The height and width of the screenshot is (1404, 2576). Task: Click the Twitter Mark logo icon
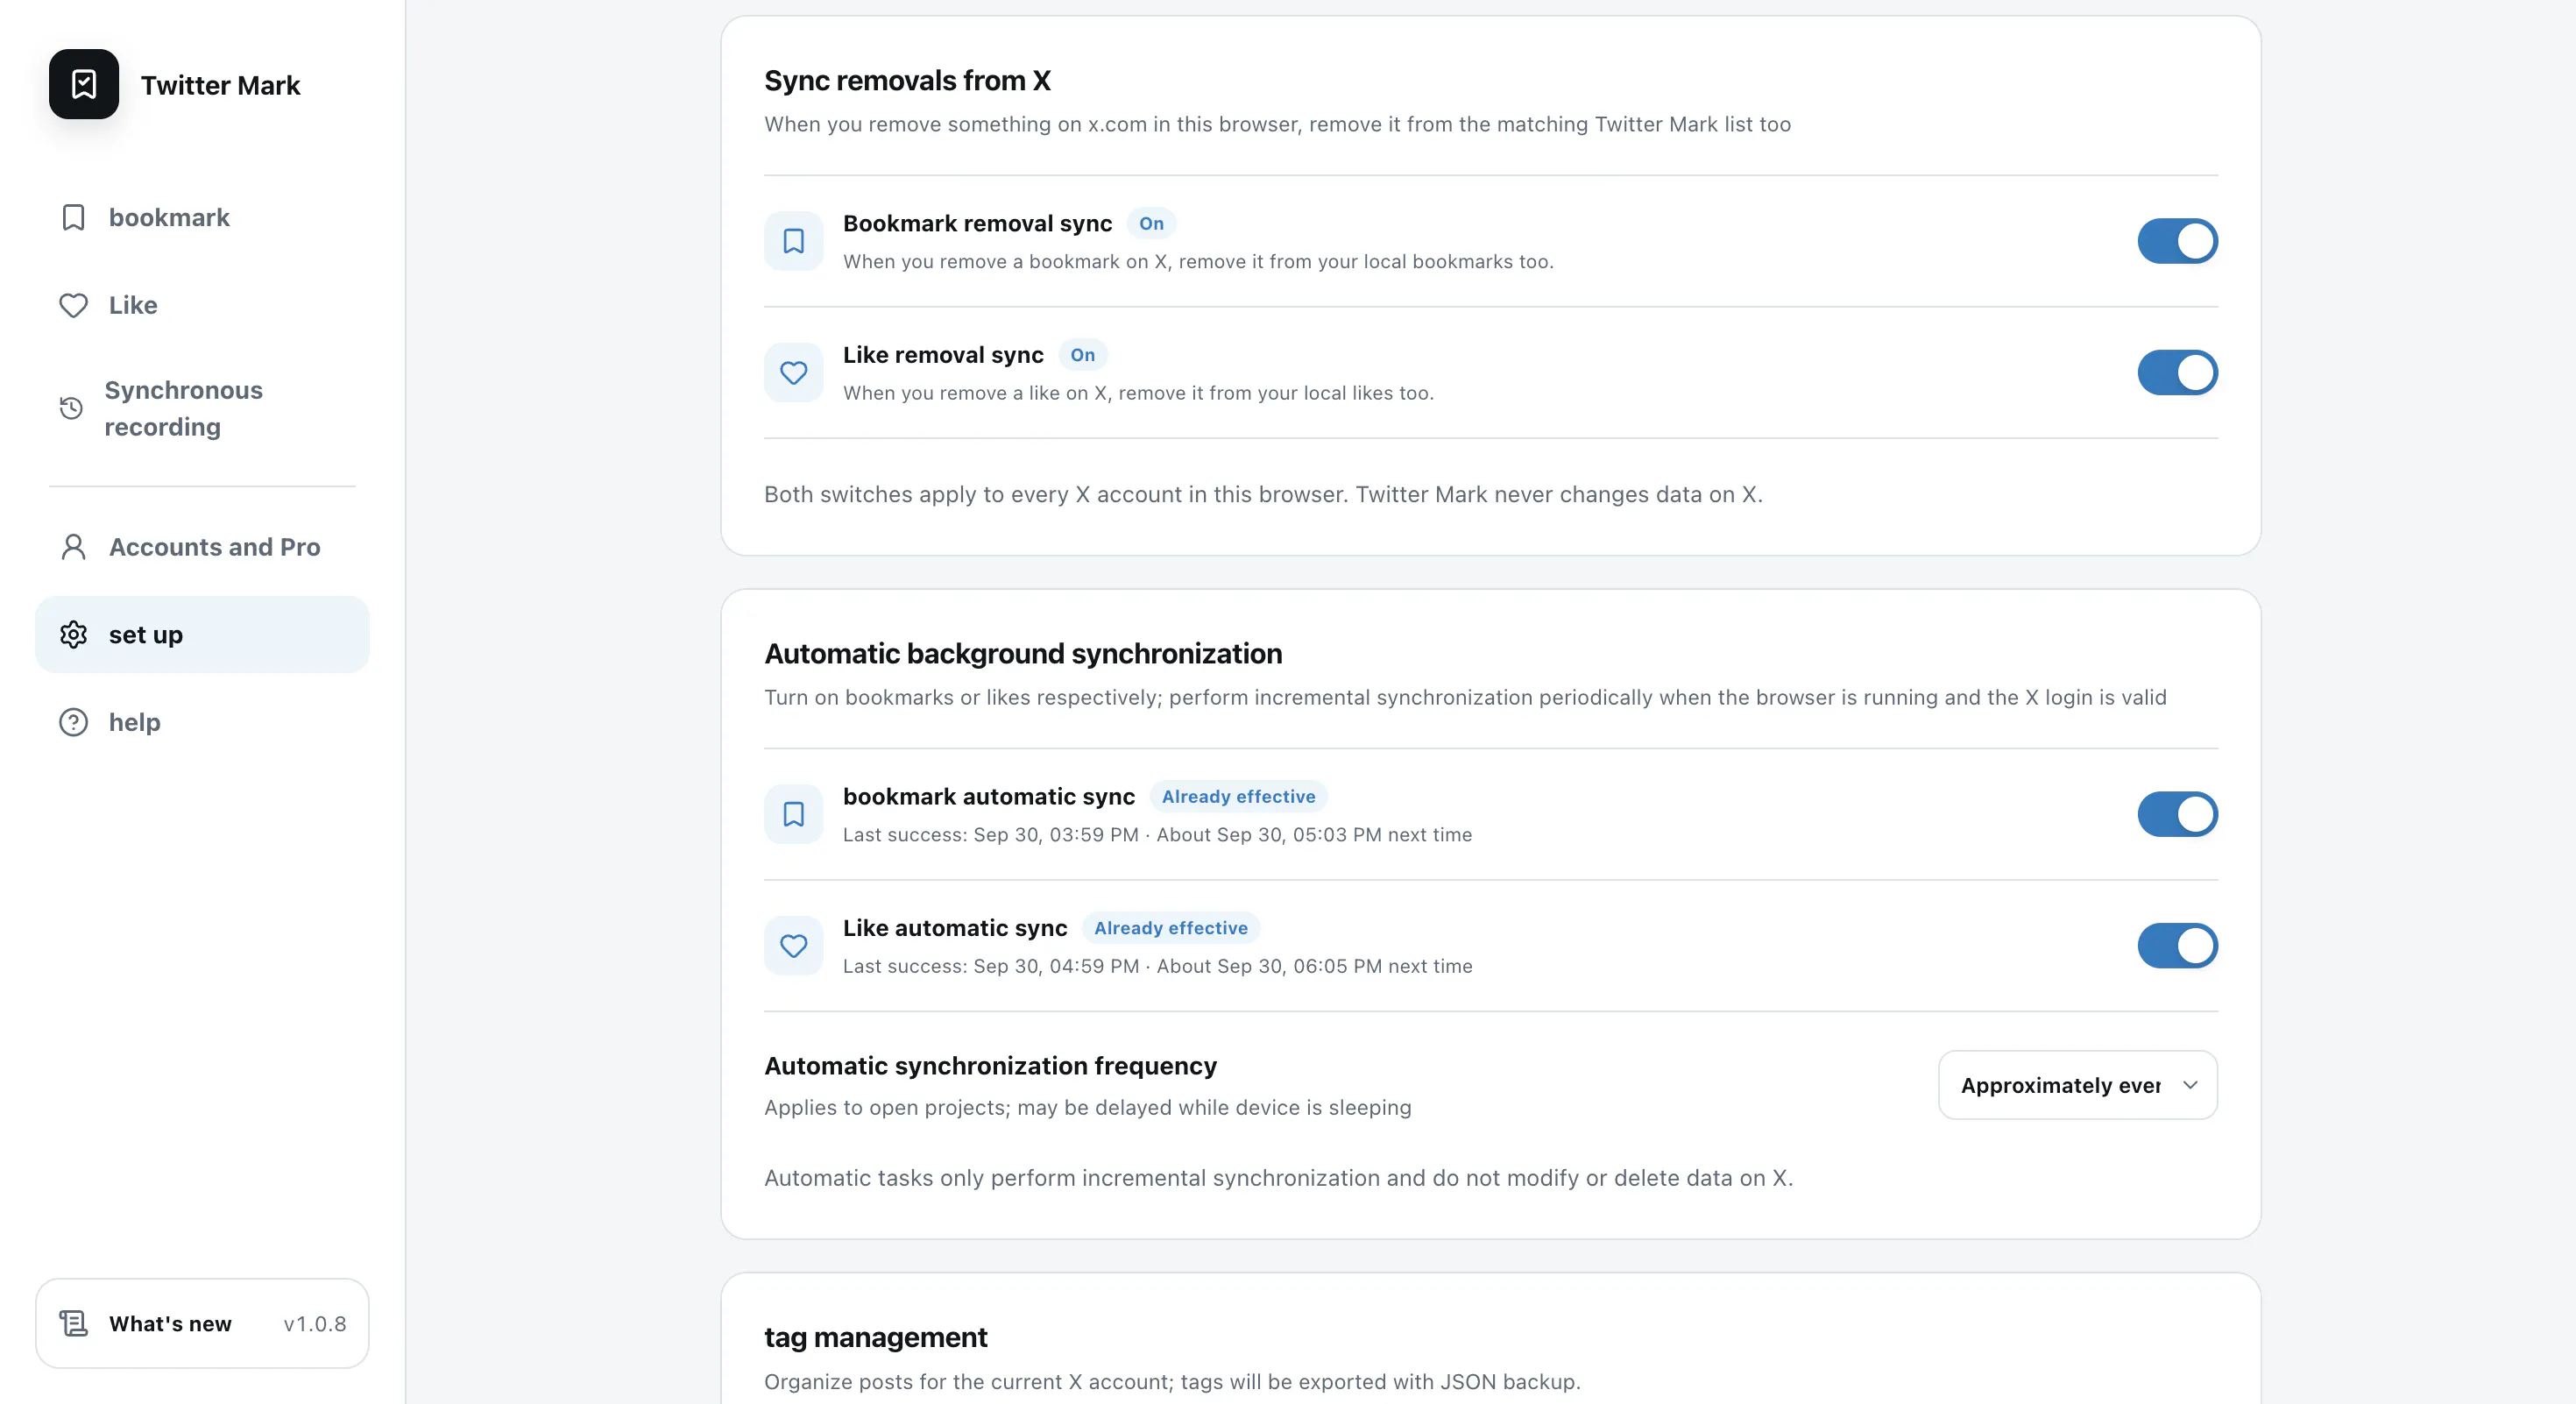coord(84,84)
